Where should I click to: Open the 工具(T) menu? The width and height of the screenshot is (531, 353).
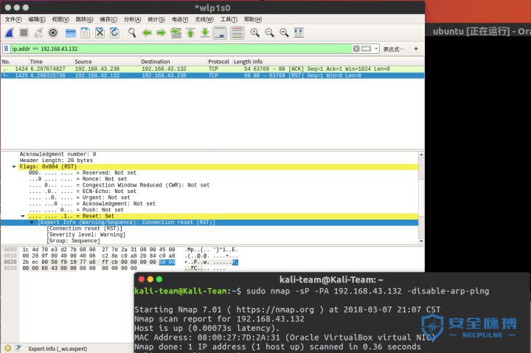point(229,19)
